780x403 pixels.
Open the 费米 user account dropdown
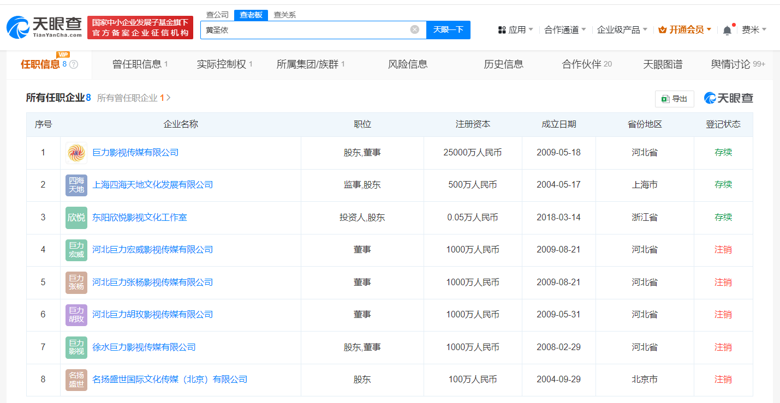click(x=754, y=30)
